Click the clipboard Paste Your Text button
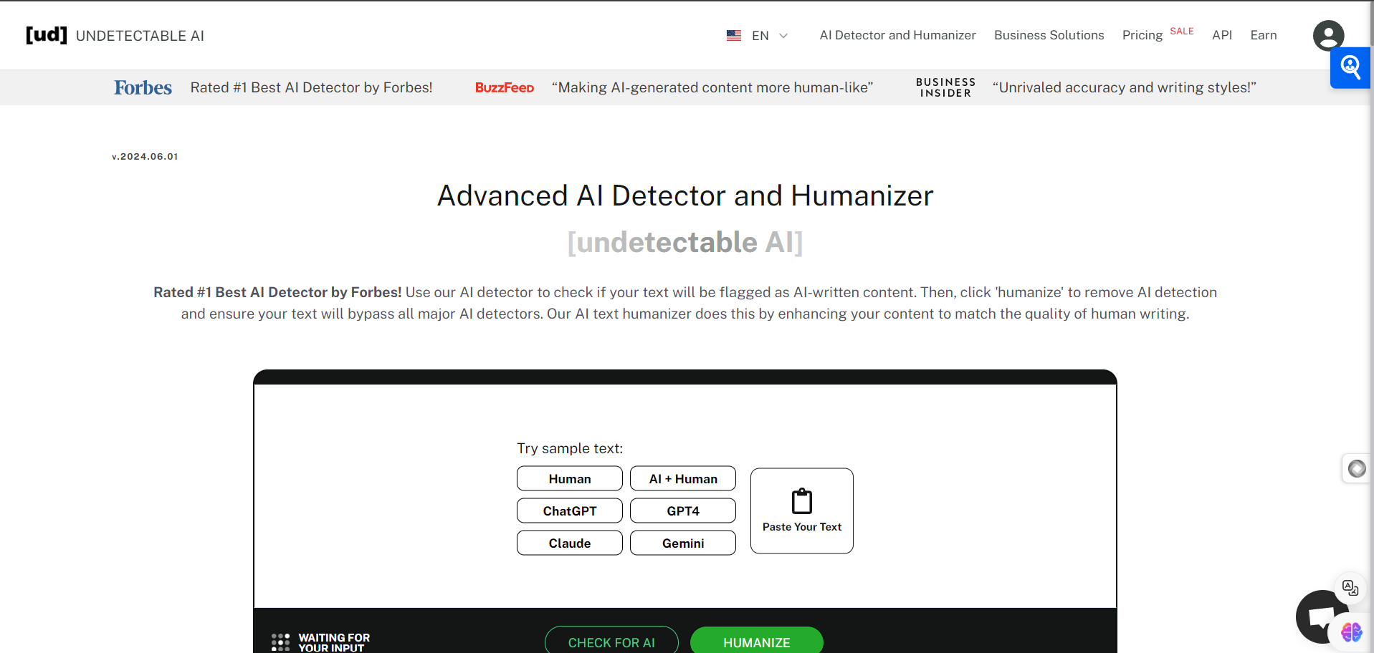 click(801, 511)
